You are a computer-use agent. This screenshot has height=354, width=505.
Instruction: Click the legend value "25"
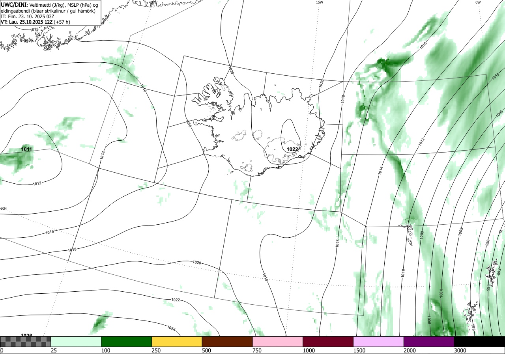[x=54, y=350]
